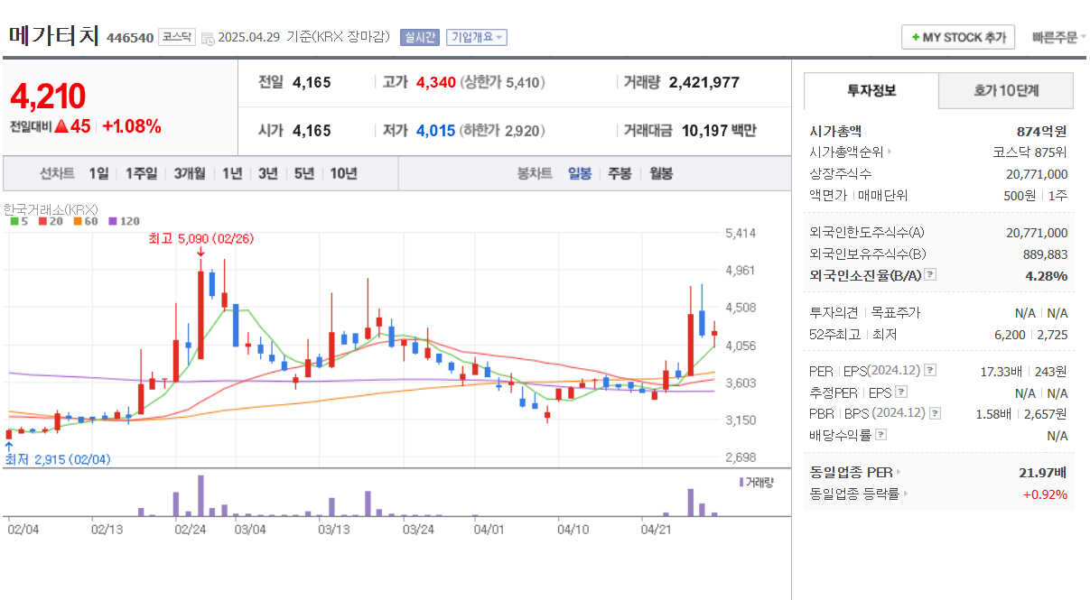Screen dimensions: 1090x600
Task: Select the 1일 line chart period
Action: tap(98, 173)
